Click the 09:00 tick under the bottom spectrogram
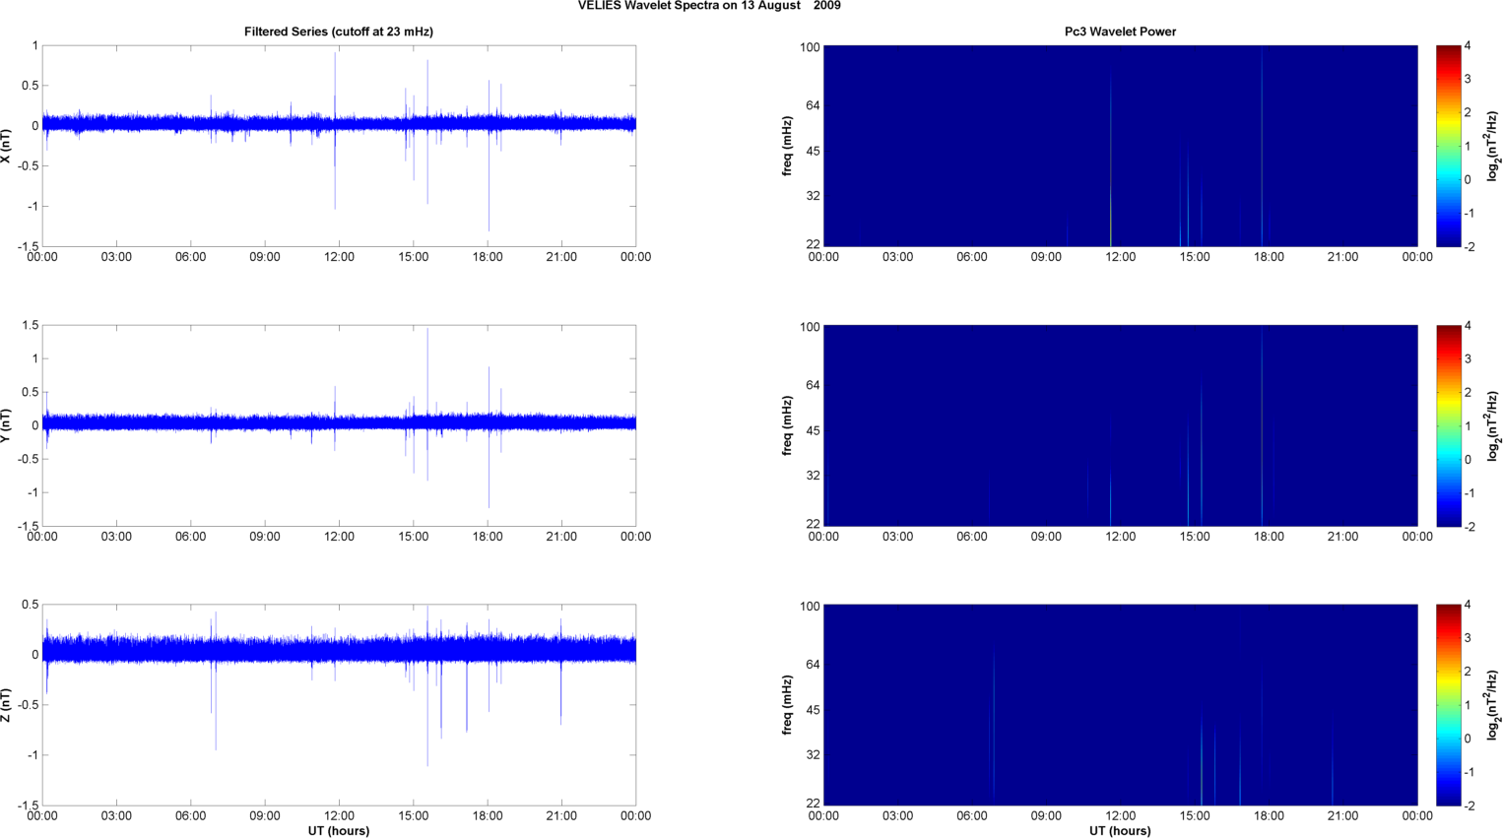 coord(1046,815)
